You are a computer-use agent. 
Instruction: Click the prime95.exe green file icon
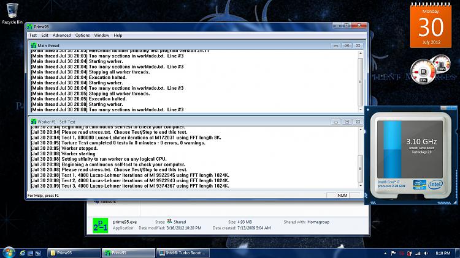(x=101, y=225)
